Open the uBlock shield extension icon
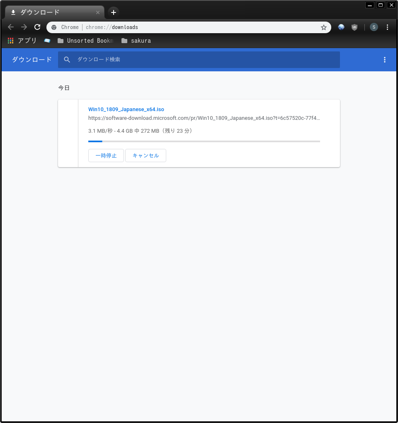Viewport: 398px width, 423px height. pos(354,27)
